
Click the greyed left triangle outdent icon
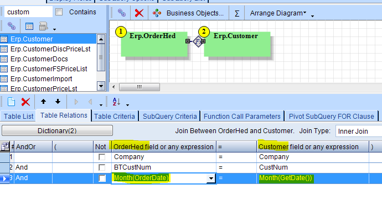point(90,102)
